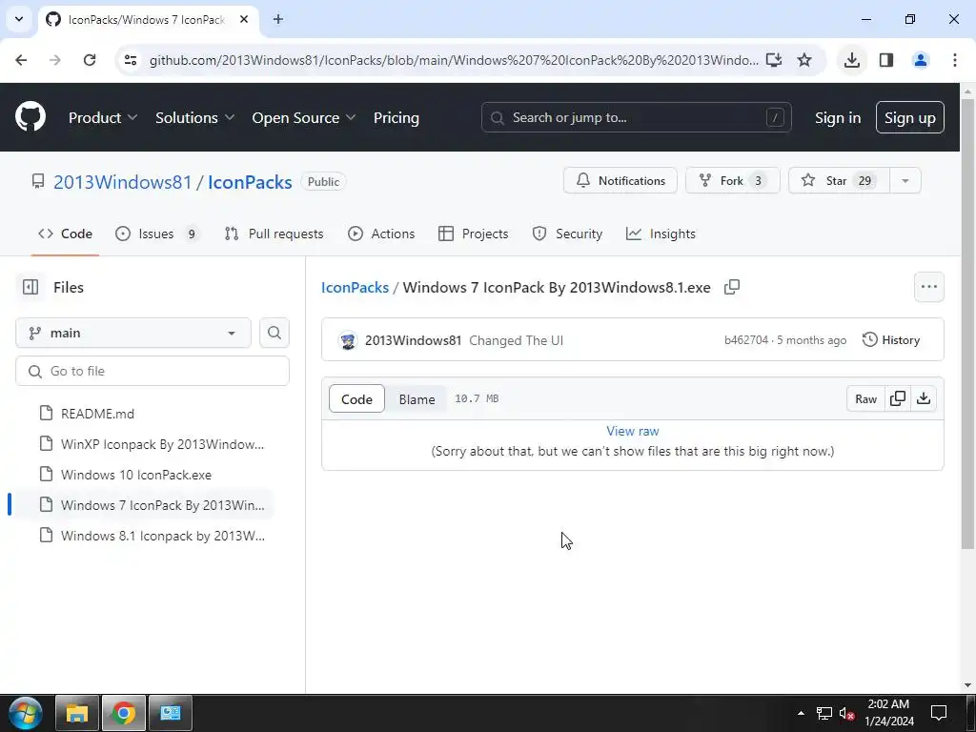Open the main branch selector
Image resolution: width=976 pixels, height=732 pixels.
[x=133, y=333]
